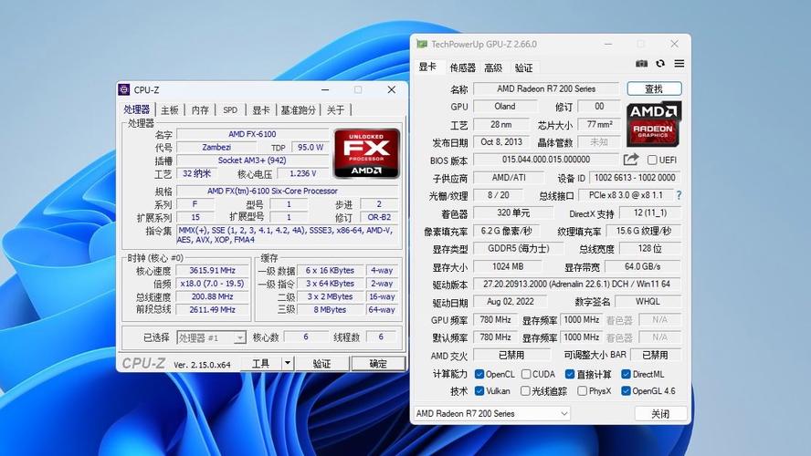Click the AMD FX processor logo
The image size is (811, 456).
point(366,152)
